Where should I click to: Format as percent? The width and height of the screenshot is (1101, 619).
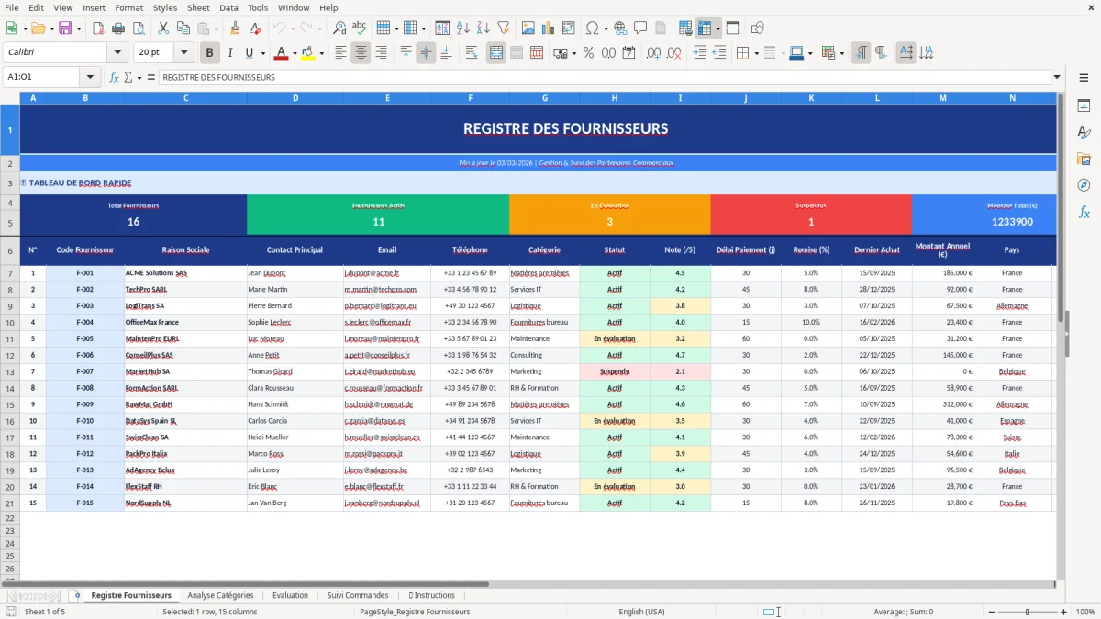point(588,53)
